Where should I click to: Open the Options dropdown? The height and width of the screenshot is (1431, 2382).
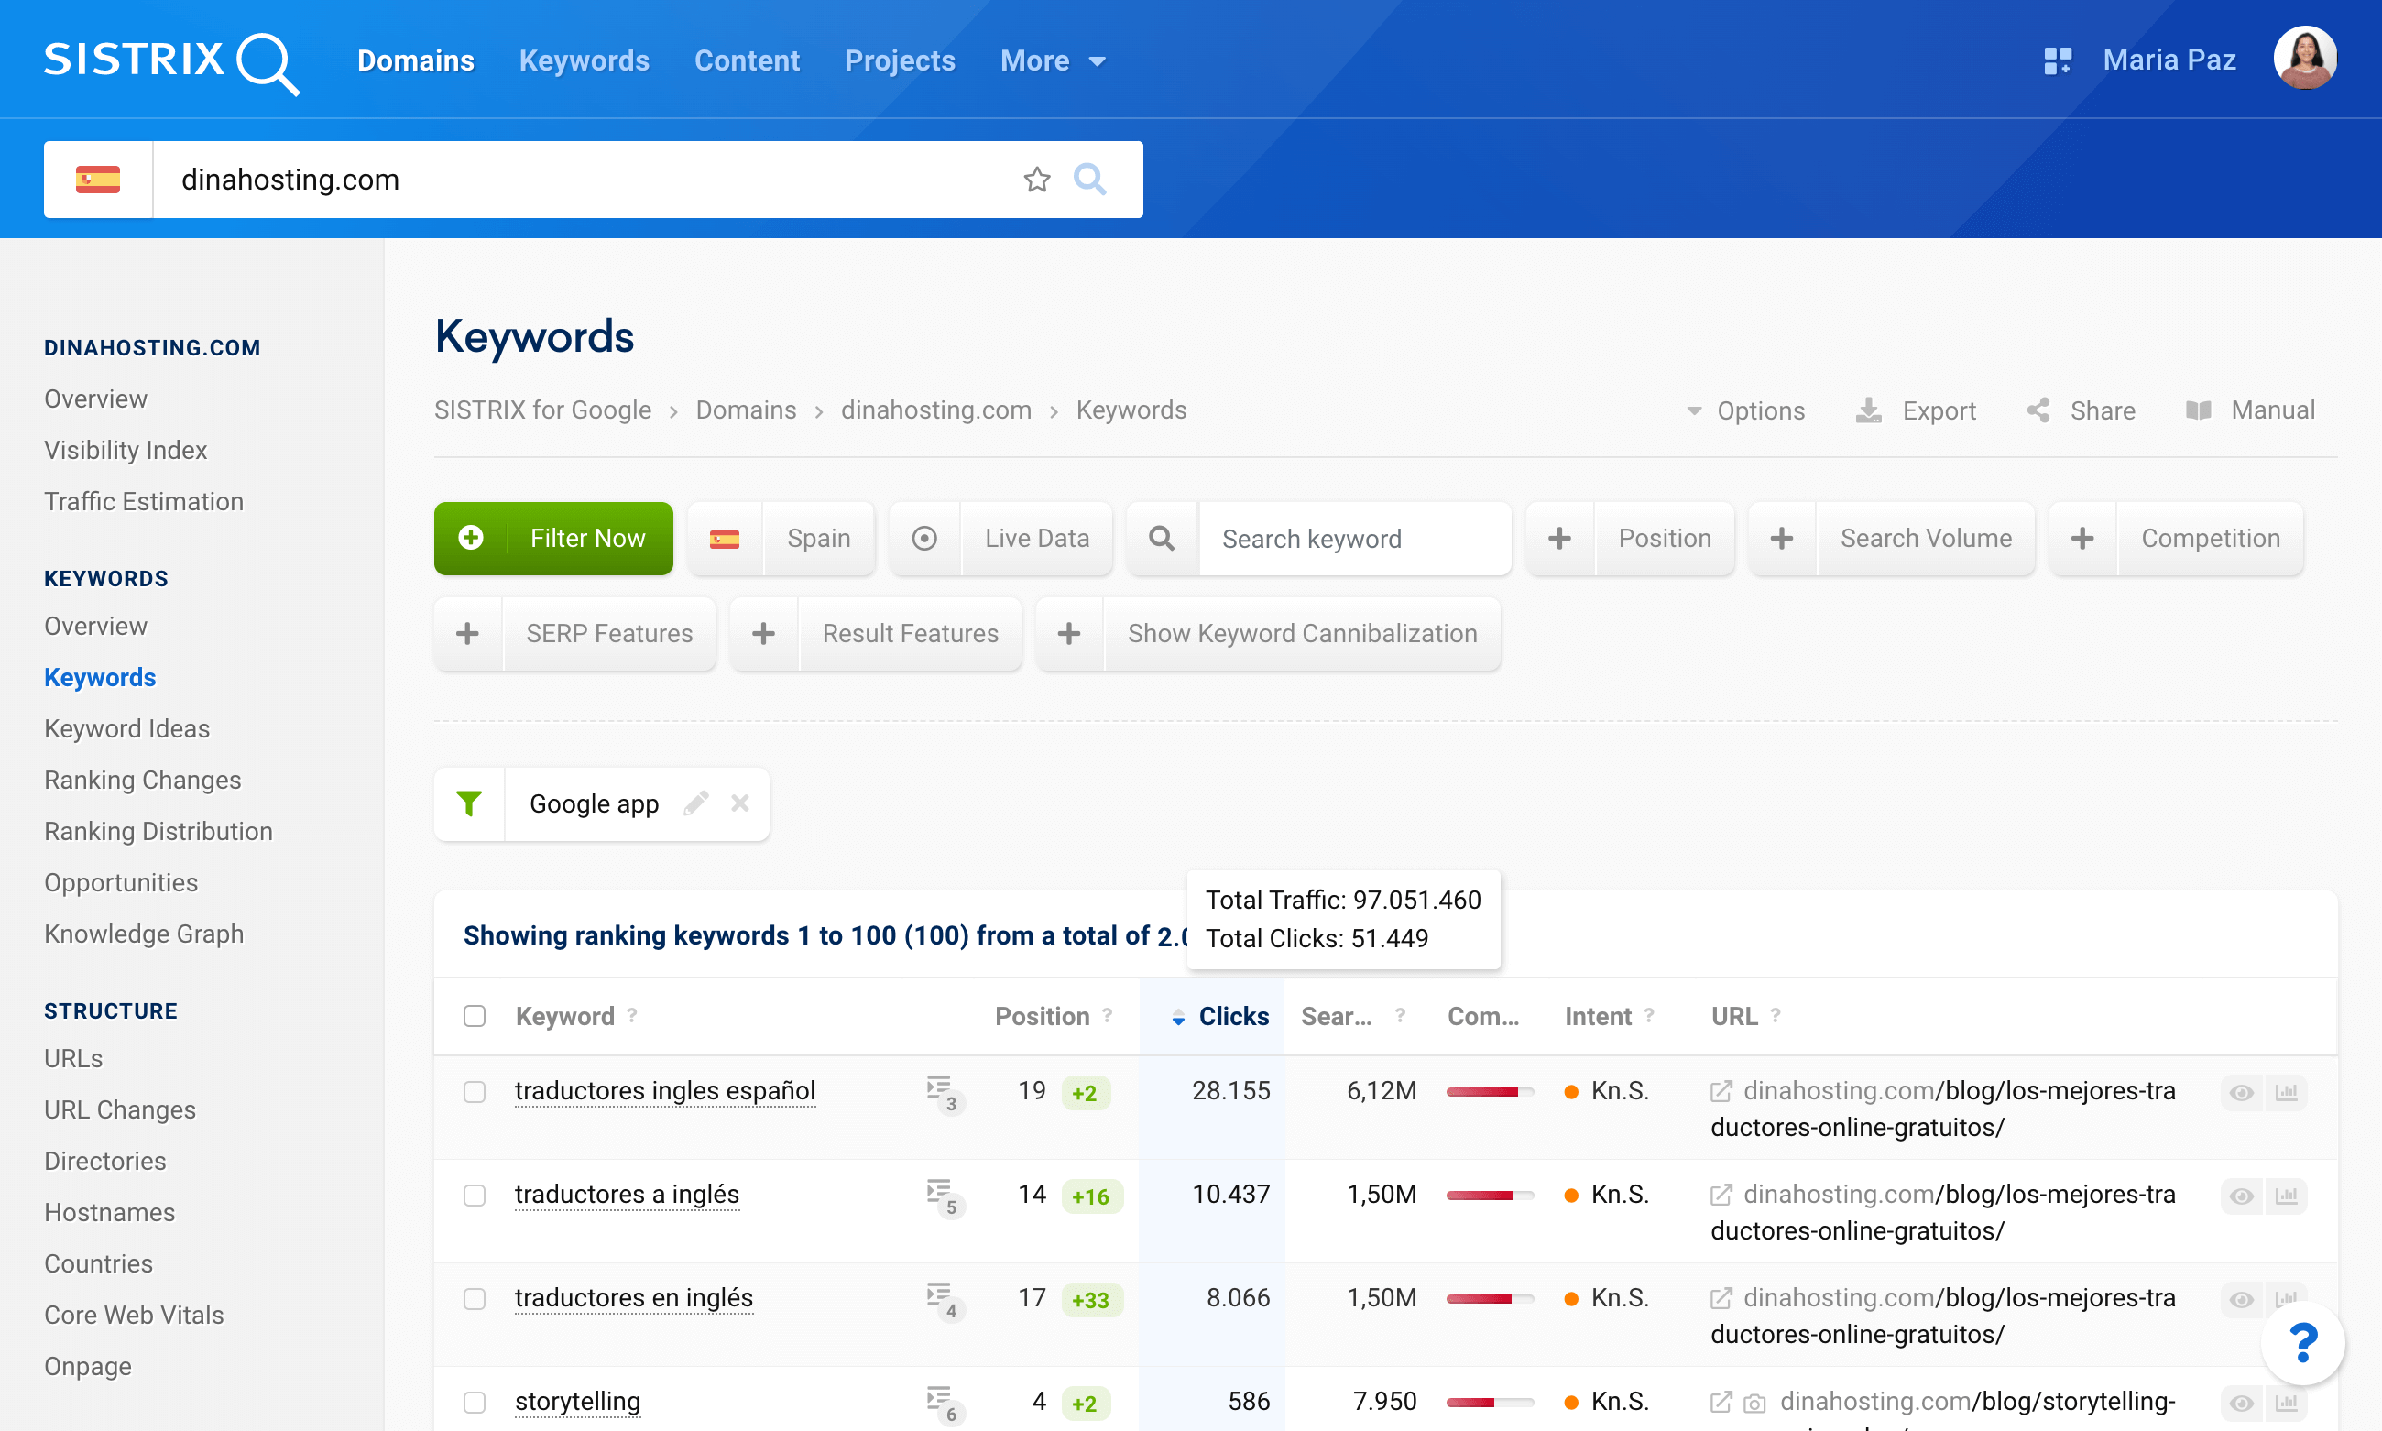point(1746,410)
